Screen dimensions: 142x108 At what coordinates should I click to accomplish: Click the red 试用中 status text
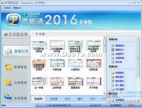click(131, 105)
